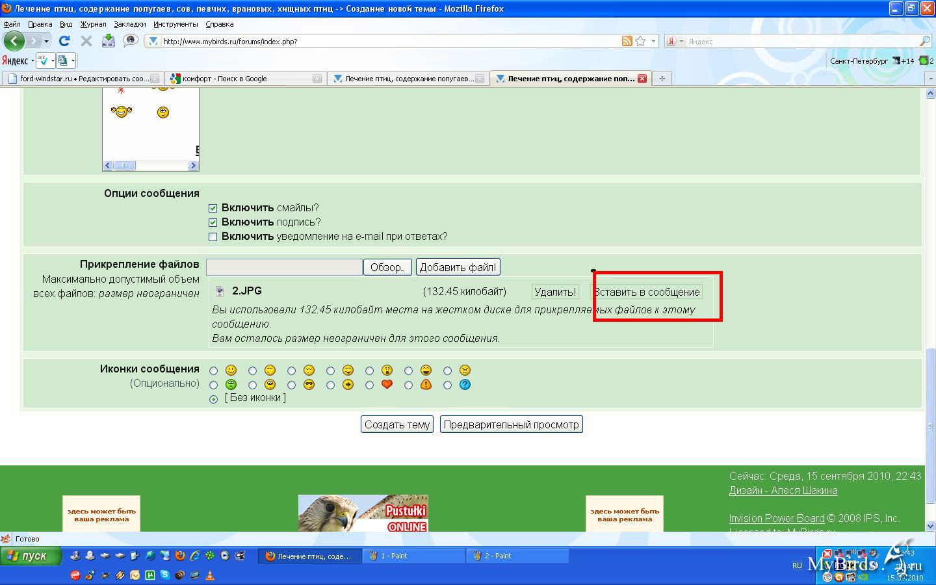Select the radio for the angry face icon
The width and height of the screenshot is (936, 585).
tap(447, 370)
